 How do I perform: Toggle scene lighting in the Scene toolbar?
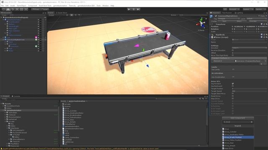pyautogui.click(x=72, y=15)
